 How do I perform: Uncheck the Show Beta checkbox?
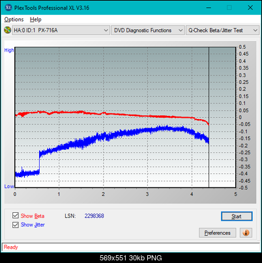point(16,215)
